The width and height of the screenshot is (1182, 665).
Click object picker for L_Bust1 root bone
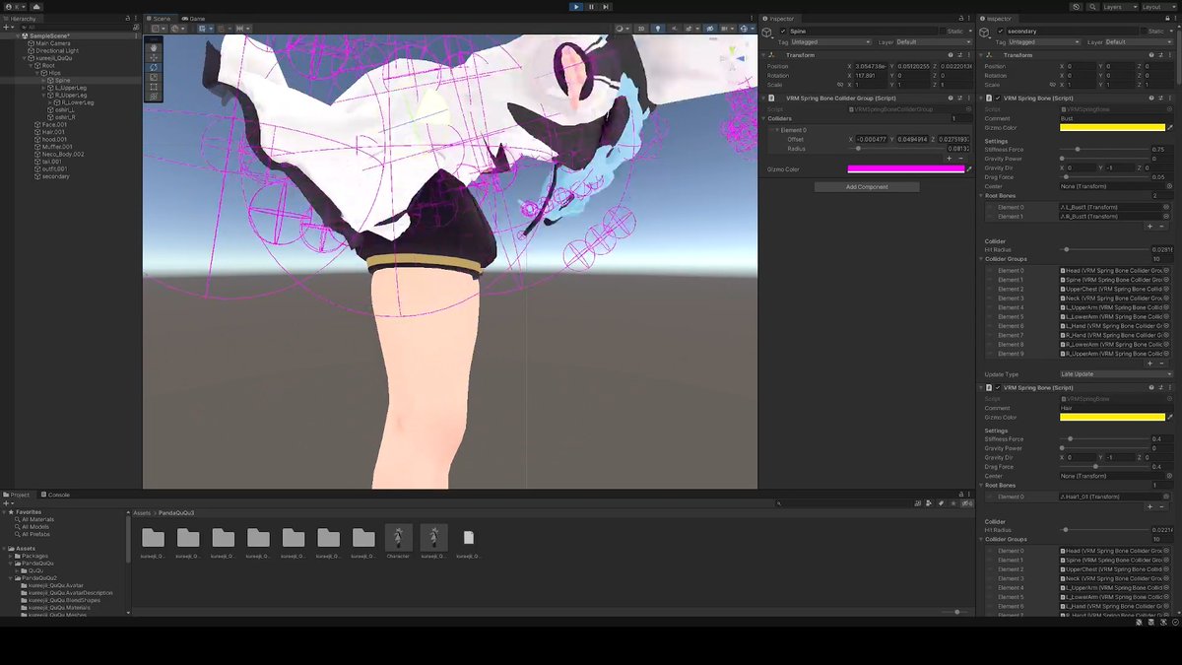(1168, 207)
